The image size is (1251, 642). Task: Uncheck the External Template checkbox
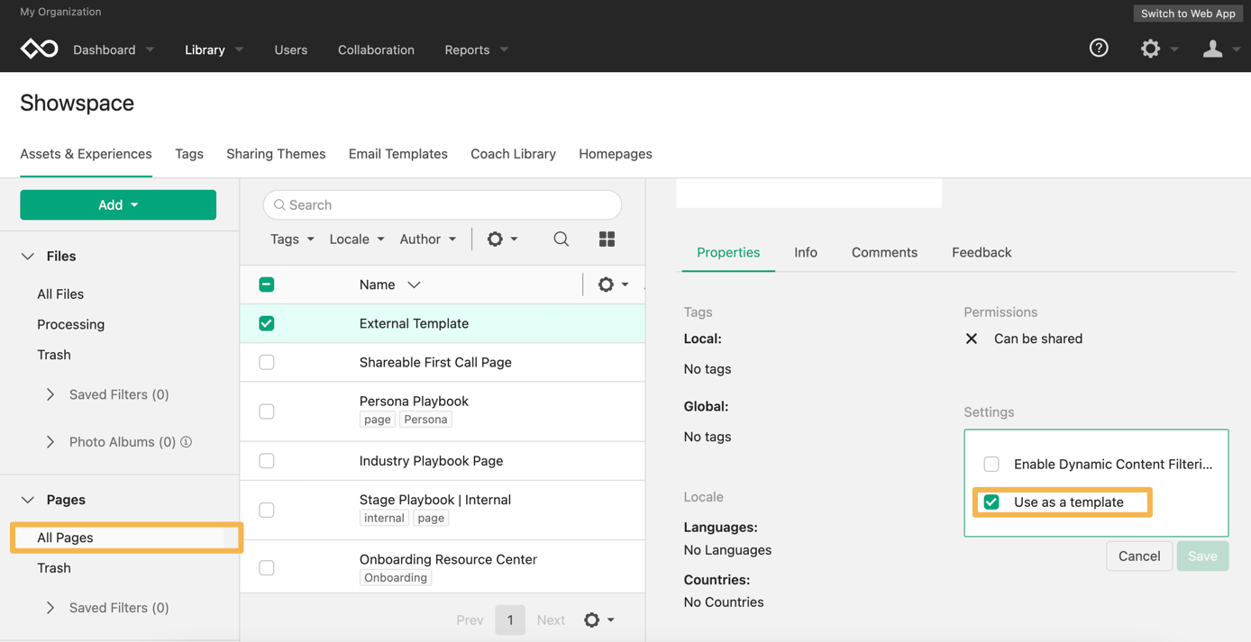pos(267,323)
